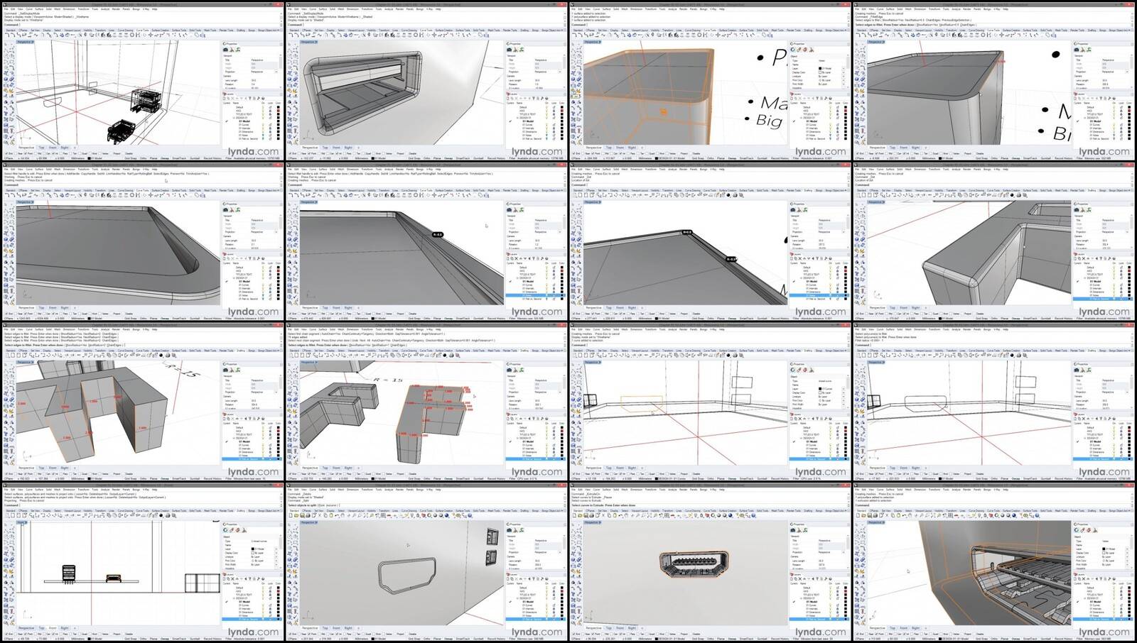1137x643 pixels.
Task: Click delete layer icon in orange-outline-curve wireframe frame
Action: [x=802, y=418]
